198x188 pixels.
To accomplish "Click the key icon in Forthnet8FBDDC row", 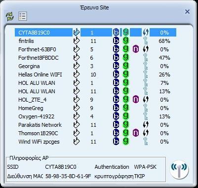I will 146,58.
